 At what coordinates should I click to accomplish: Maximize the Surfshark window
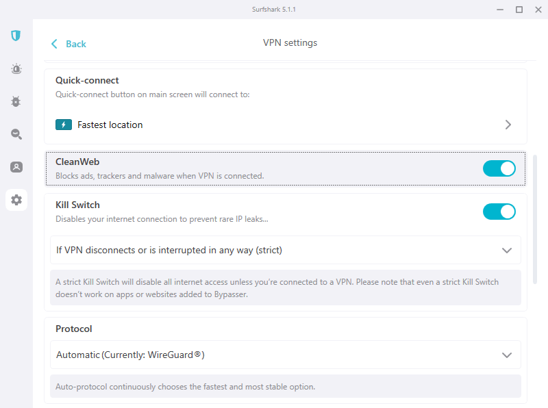pyautogui.click(x=519, y=10)
